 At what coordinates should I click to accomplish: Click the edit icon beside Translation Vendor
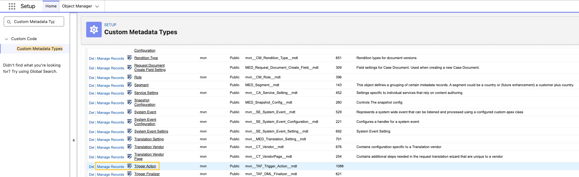[130, 147]
